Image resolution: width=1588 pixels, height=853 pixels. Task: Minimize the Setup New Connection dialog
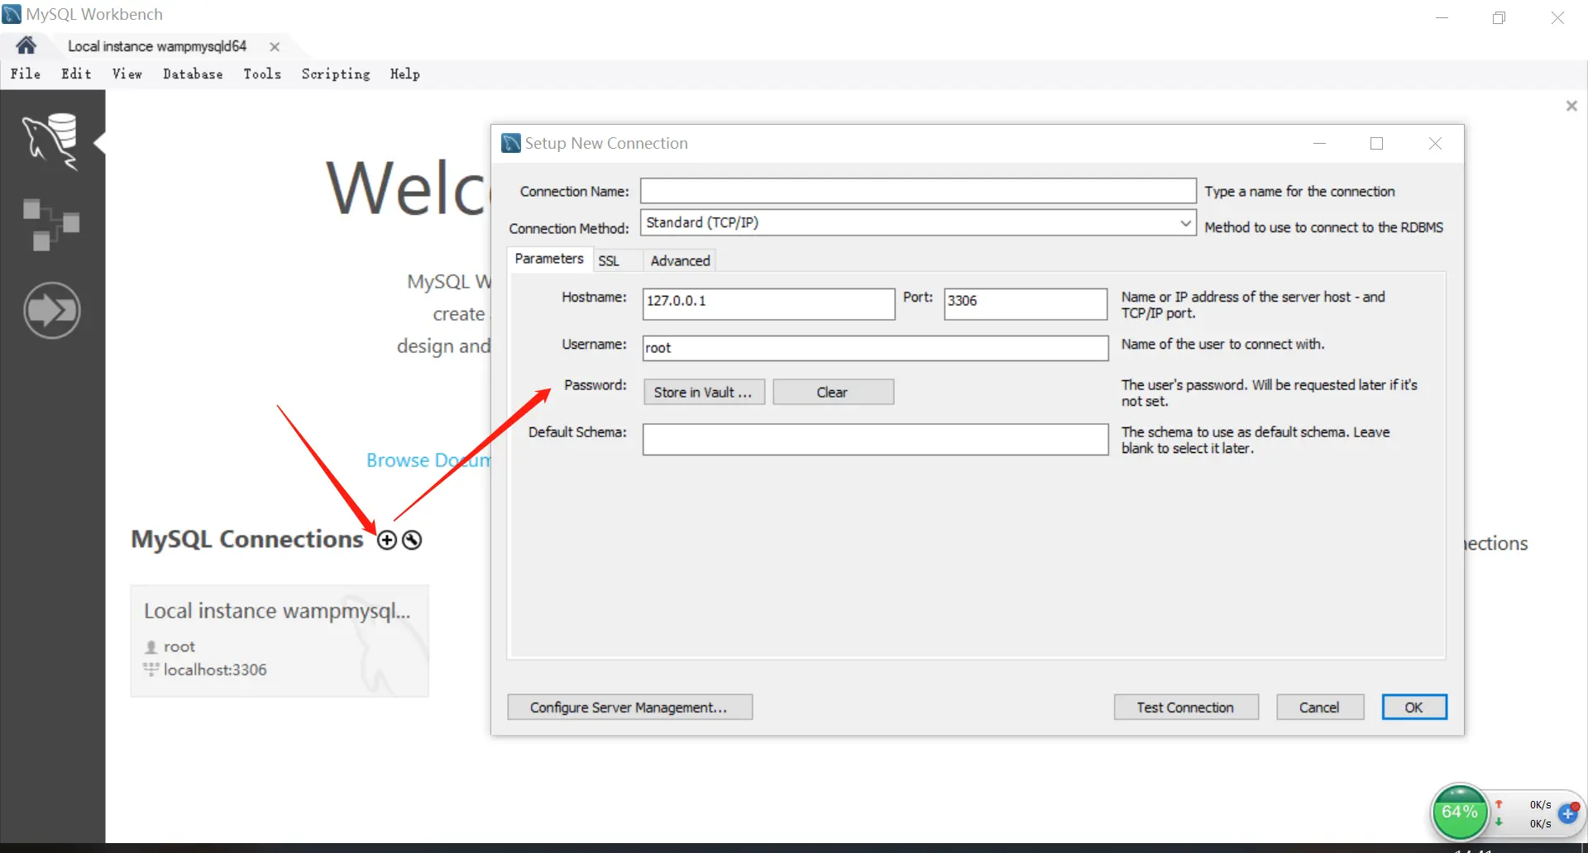(1319, 143)
